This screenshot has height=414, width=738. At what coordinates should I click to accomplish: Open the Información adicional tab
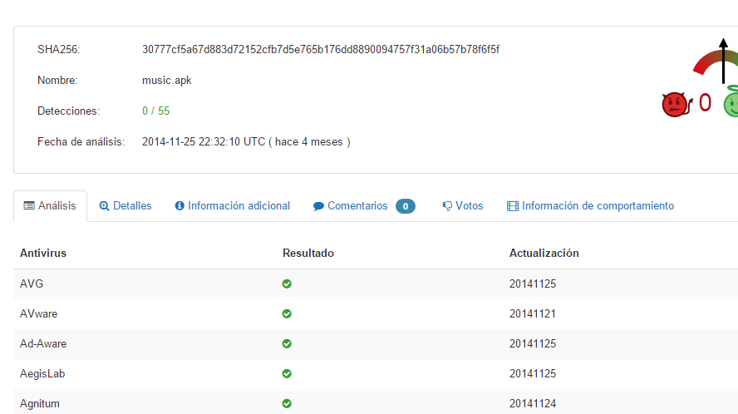pos(232,205)
